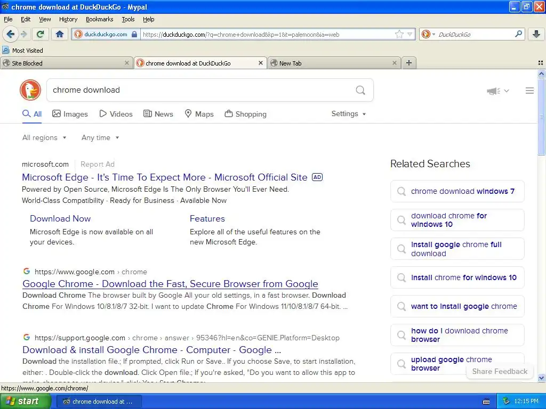Image resolution: width=546 pixels, height=409 pixels.
Task: Switch to the New Tab tab
Action: coord(334,63)
